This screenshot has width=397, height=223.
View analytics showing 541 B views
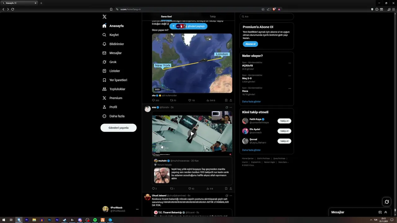(x=211, y=100)
